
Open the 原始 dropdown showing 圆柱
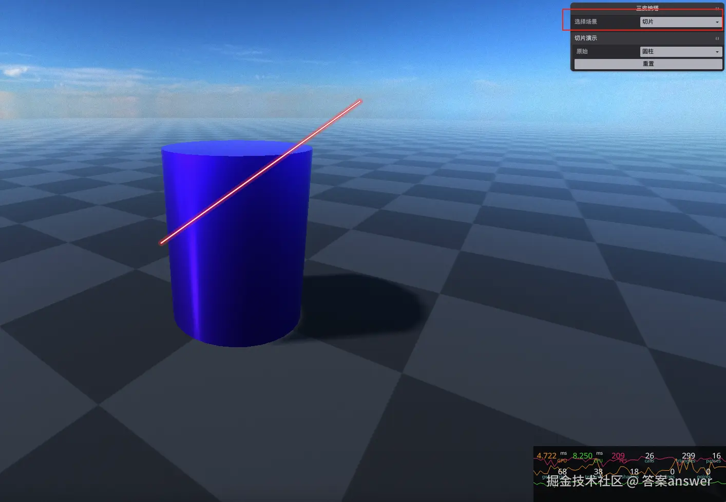681,52
